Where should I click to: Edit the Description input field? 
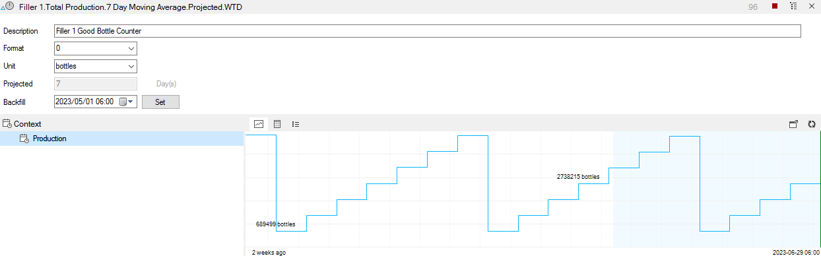tap(427, 31)
